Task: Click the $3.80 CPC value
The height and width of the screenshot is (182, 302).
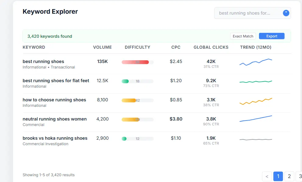Action: click(x=176, y=119)
